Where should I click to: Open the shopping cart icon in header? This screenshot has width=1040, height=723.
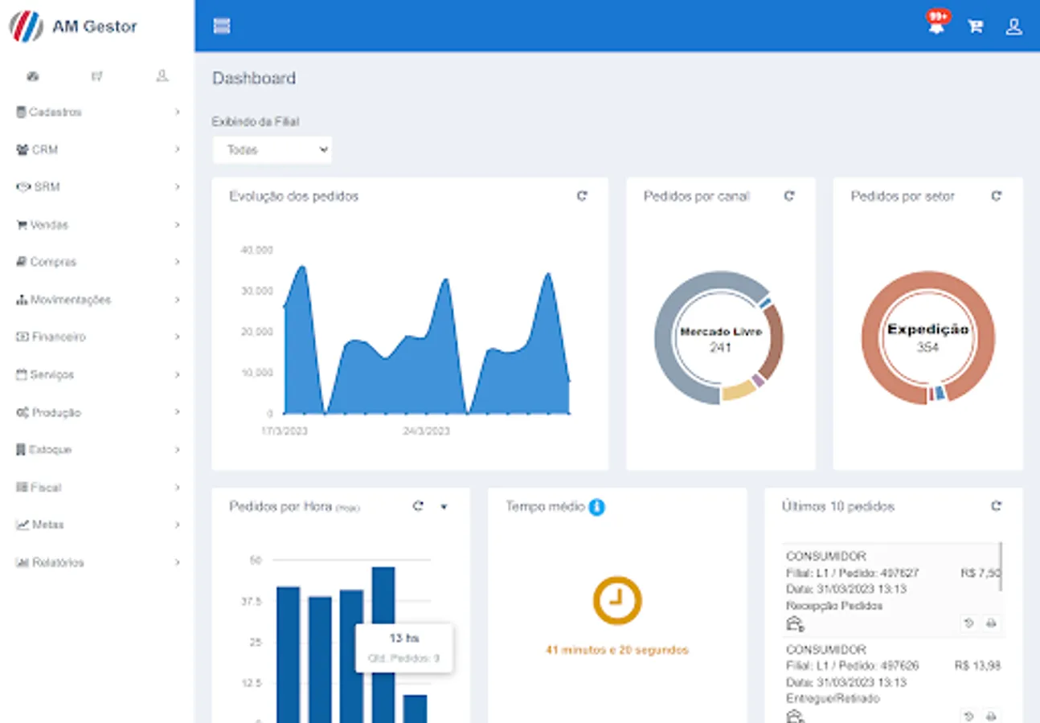coord(975,27)
